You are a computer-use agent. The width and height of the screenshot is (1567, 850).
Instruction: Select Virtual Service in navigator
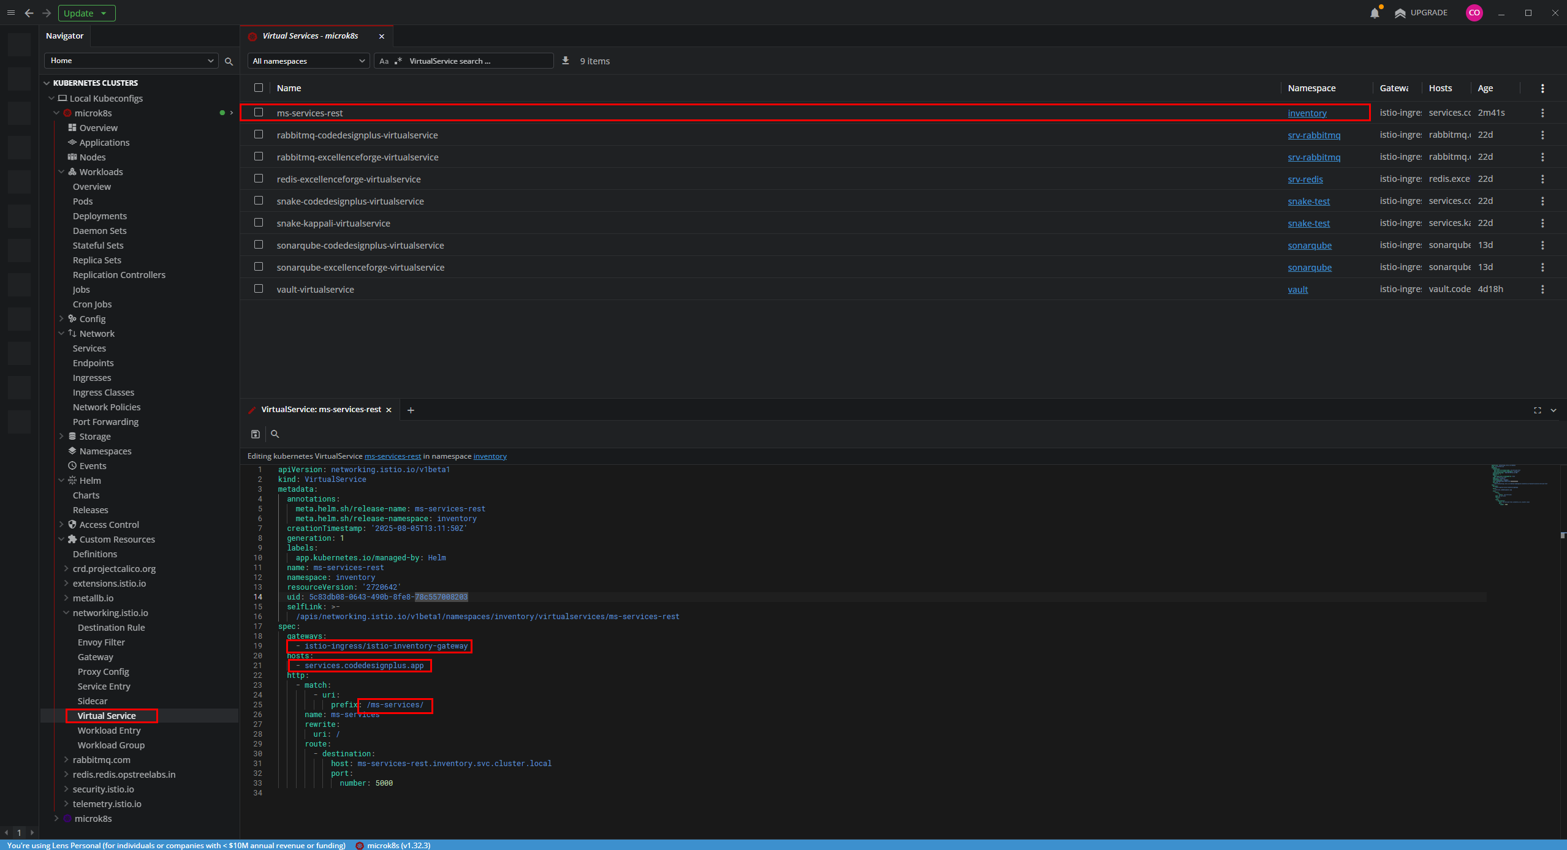pyautogui.click(x=107, y=716)
